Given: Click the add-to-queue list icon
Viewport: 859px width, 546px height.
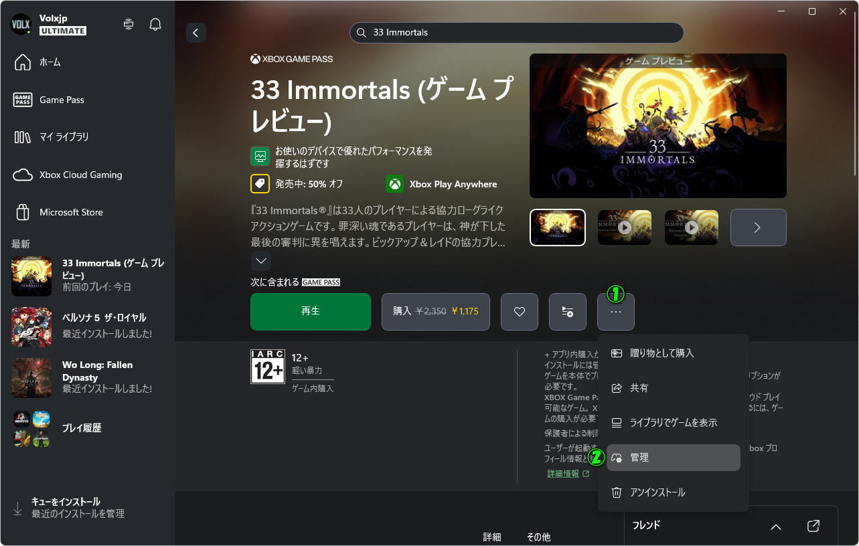Looking at the screenshot, I should 568,312.
